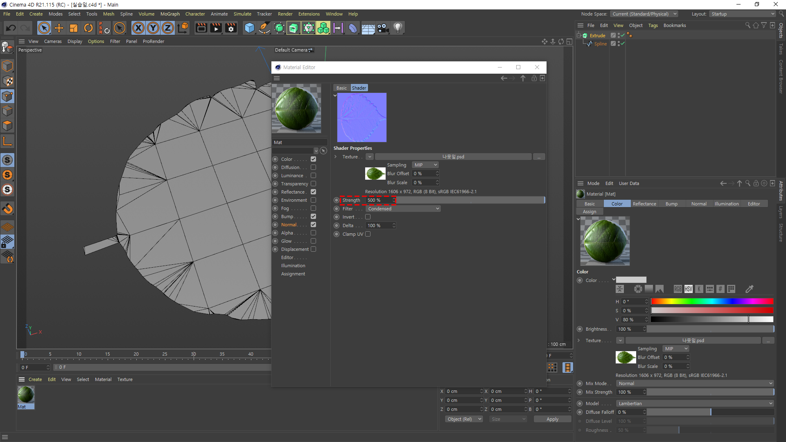This screenshot has height=442, width=786.
Task: Add a Light object
Action: pos(398,28)
